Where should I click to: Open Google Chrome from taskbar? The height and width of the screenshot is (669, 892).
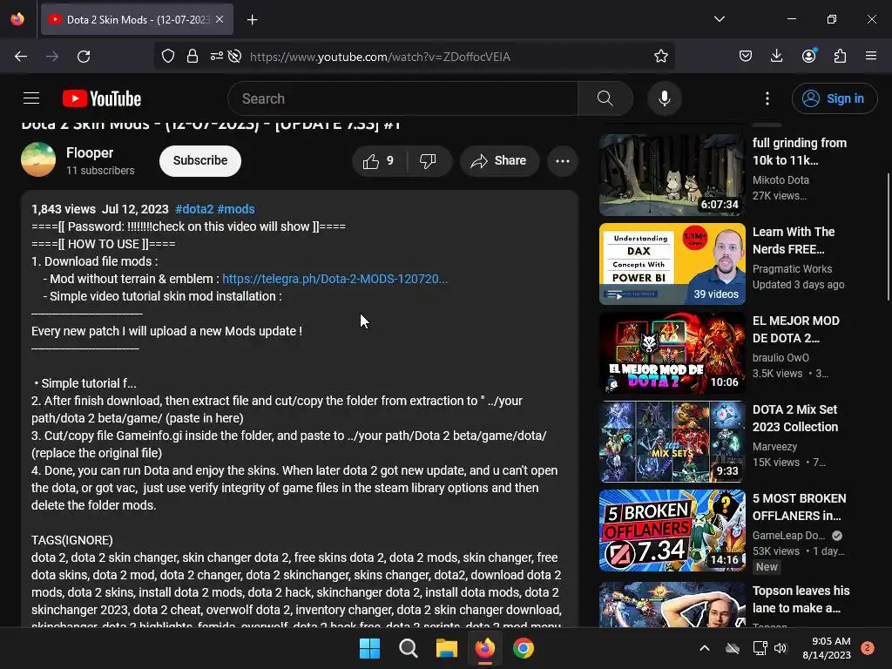pyautogui.click(x=524, y=648)
